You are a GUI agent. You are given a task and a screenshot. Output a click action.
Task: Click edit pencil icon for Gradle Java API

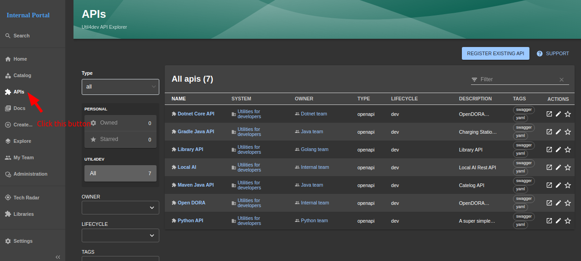coord(558,132)
